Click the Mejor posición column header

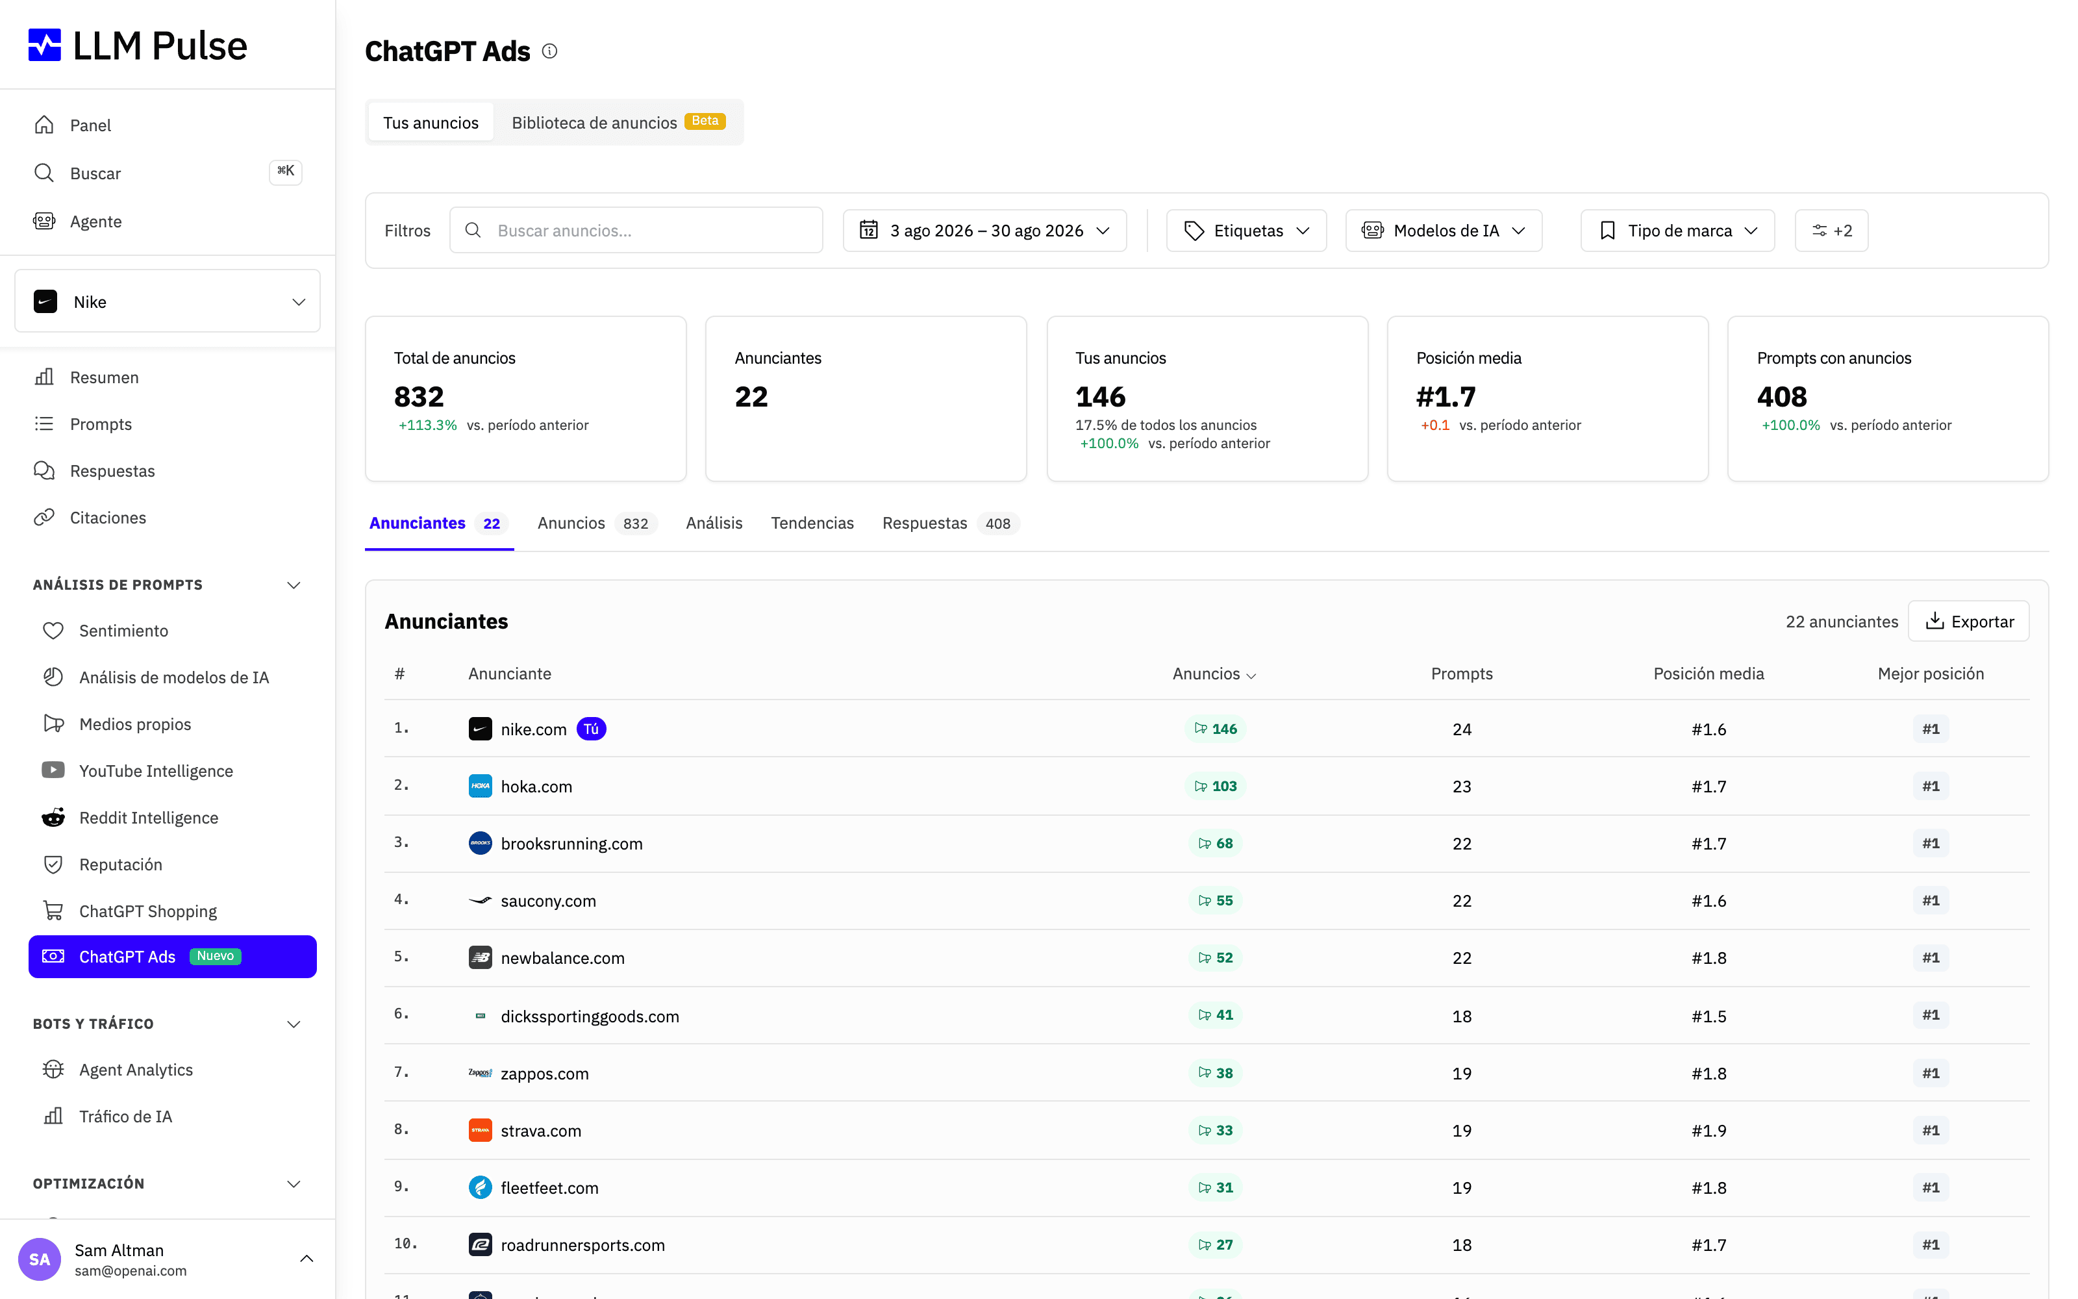[x=1931, y=674]
